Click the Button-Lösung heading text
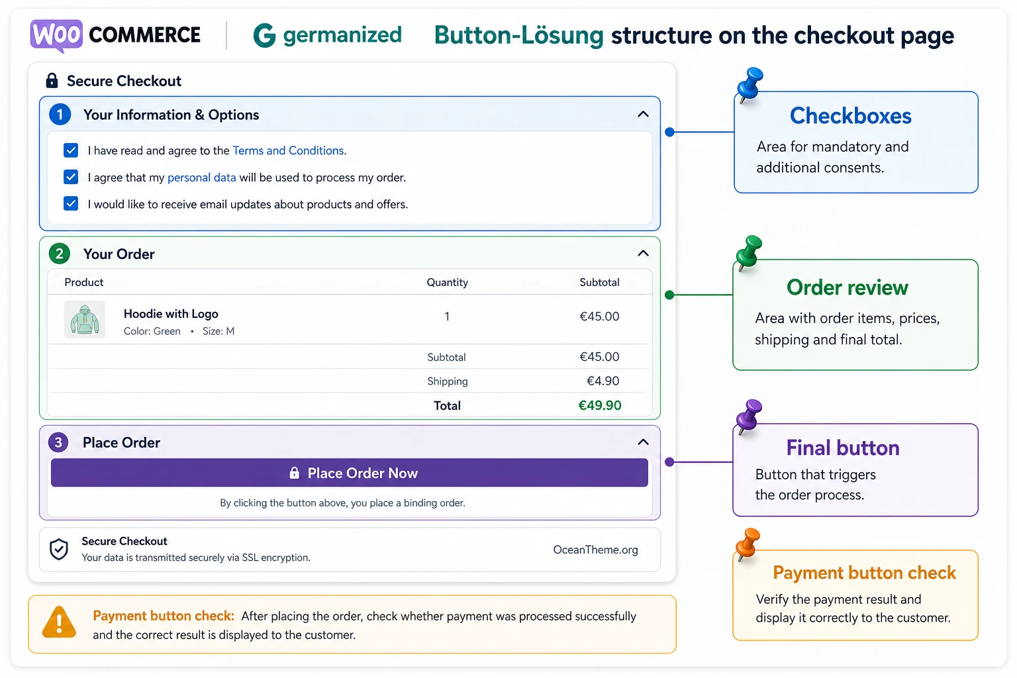This screenshot has width=1017, height=678. pyautogui.click(x=519, y=35)
